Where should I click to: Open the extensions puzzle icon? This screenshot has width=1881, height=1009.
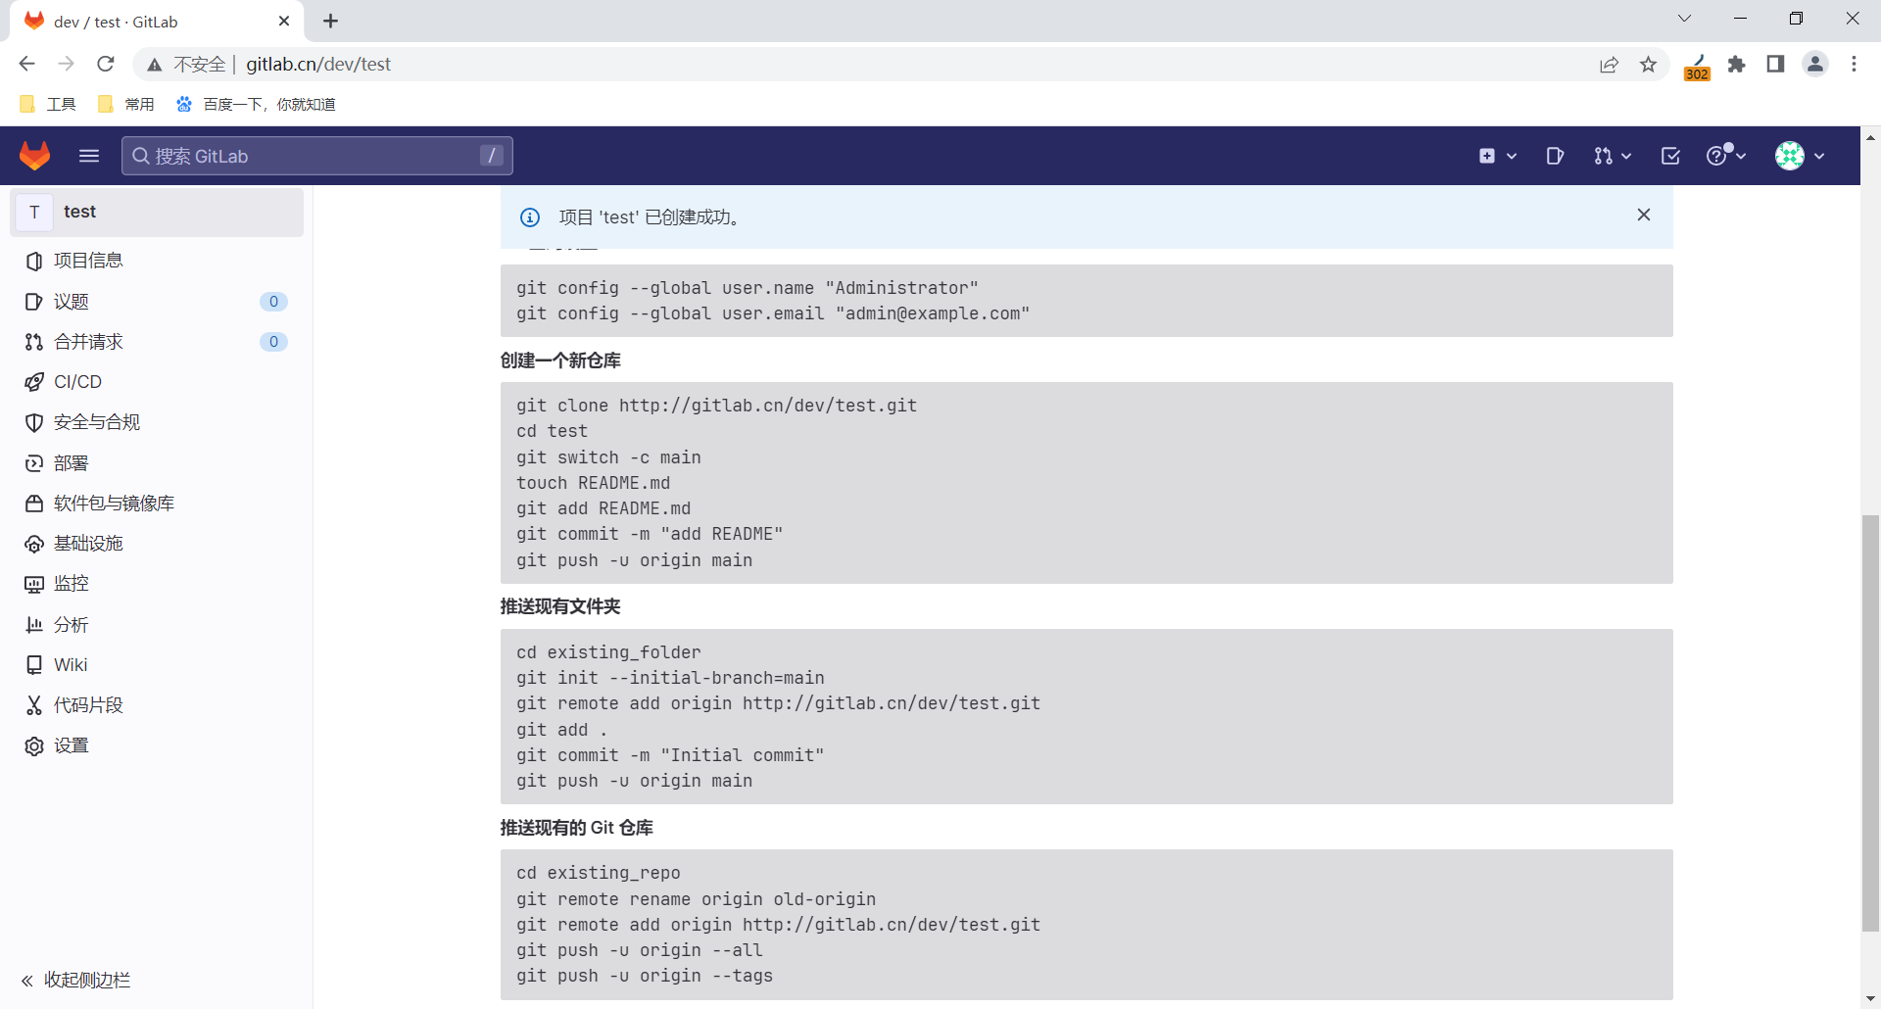(1736, 64)
